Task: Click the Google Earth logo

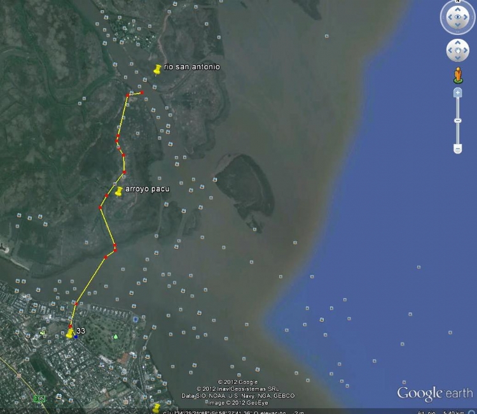Action: pos(435,394)
